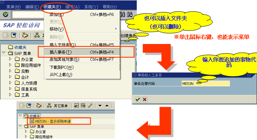257x140 pixels.
Task: Expand 办公室 node in lower tree
Action: pyautogui.click(x=26, y=131)
